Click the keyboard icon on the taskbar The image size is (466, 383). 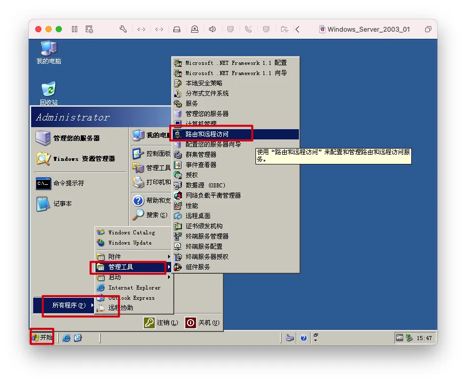290,338
